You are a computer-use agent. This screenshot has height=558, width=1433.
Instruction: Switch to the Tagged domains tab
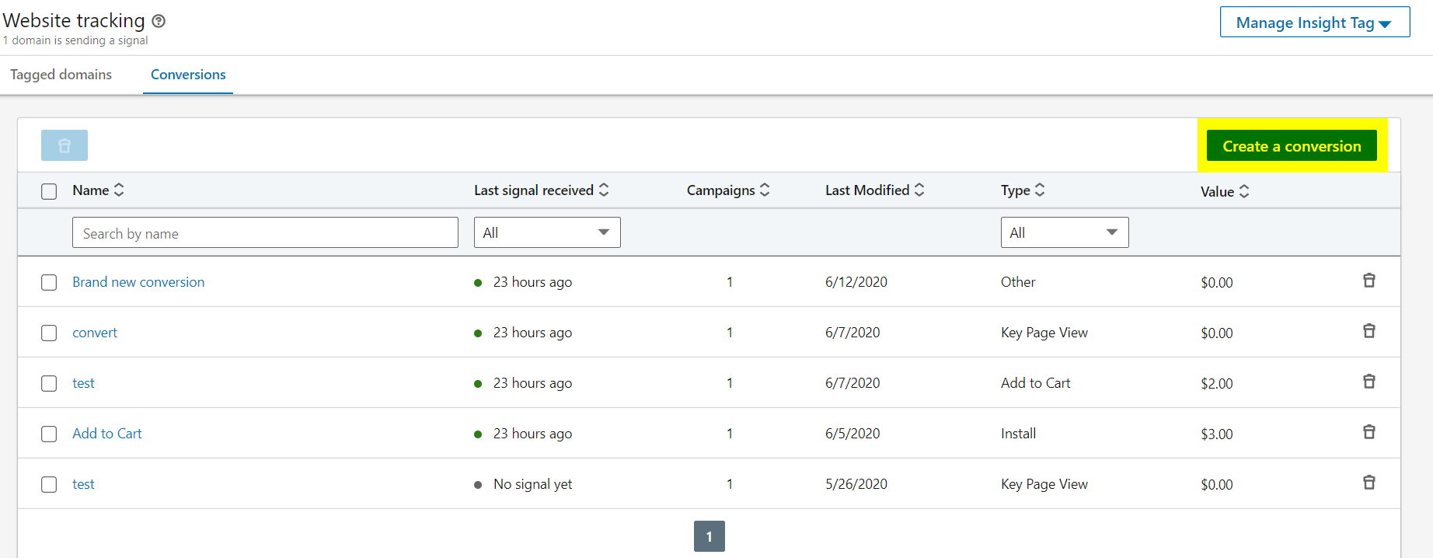[x=61, y=75]
